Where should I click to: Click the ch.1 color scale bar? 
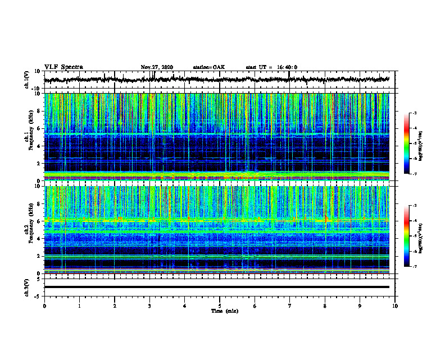click(407, 143)
